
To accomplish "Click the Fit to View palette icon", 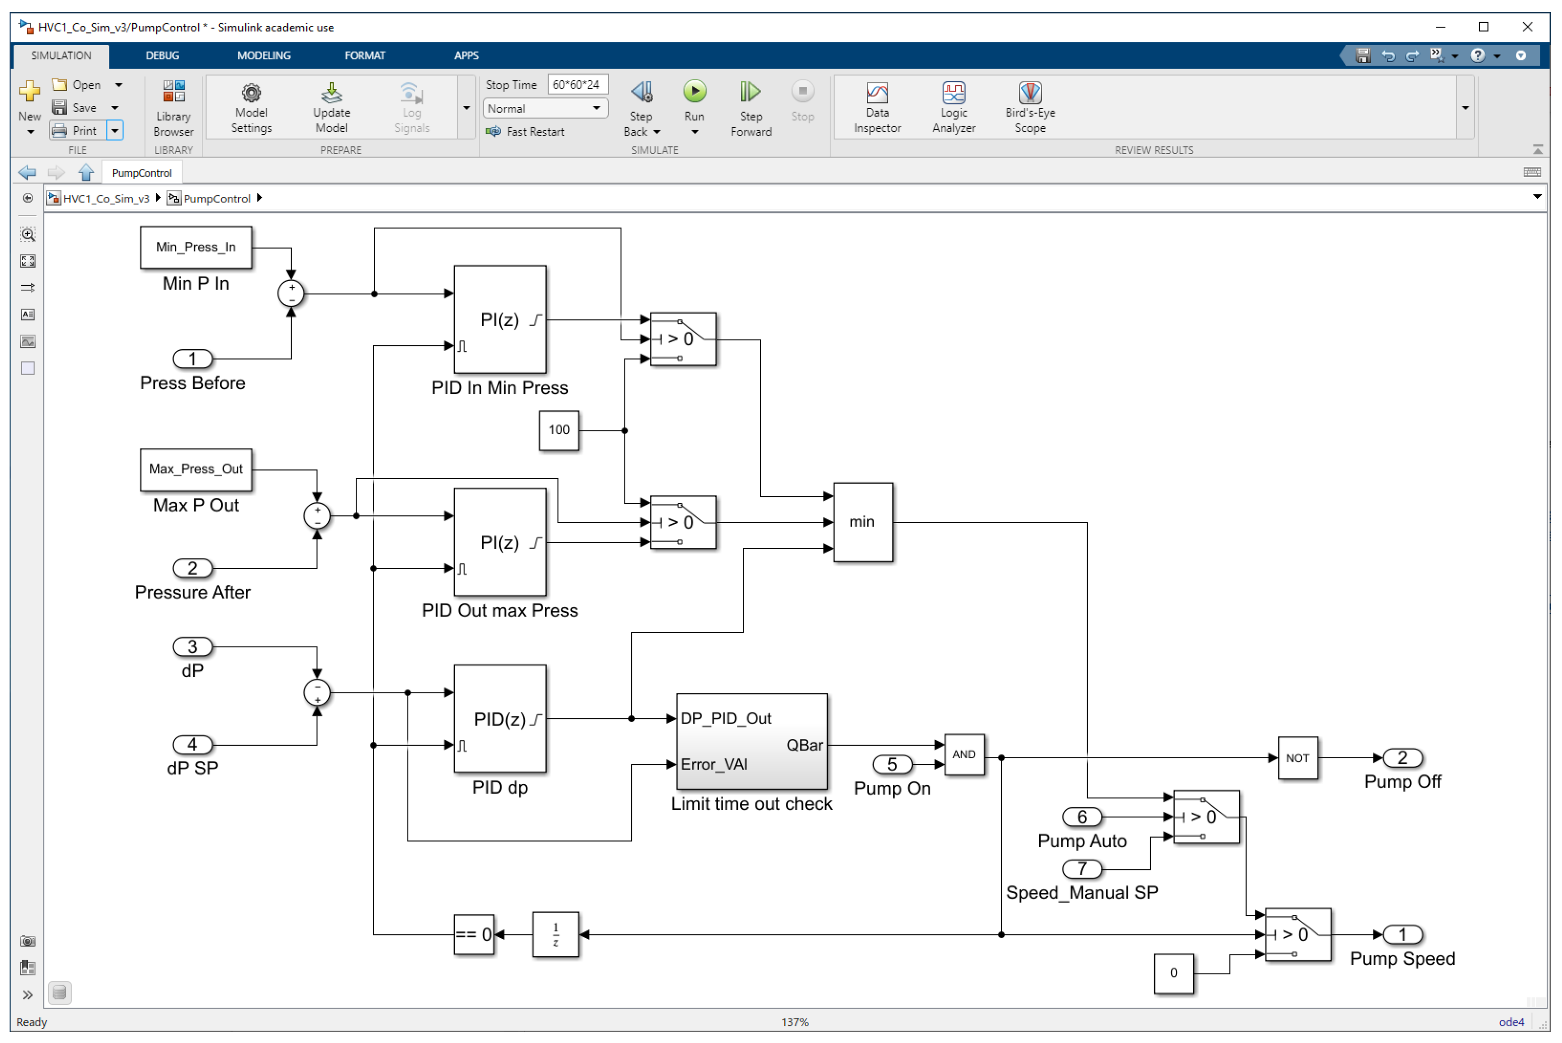I will pos(28,260).
